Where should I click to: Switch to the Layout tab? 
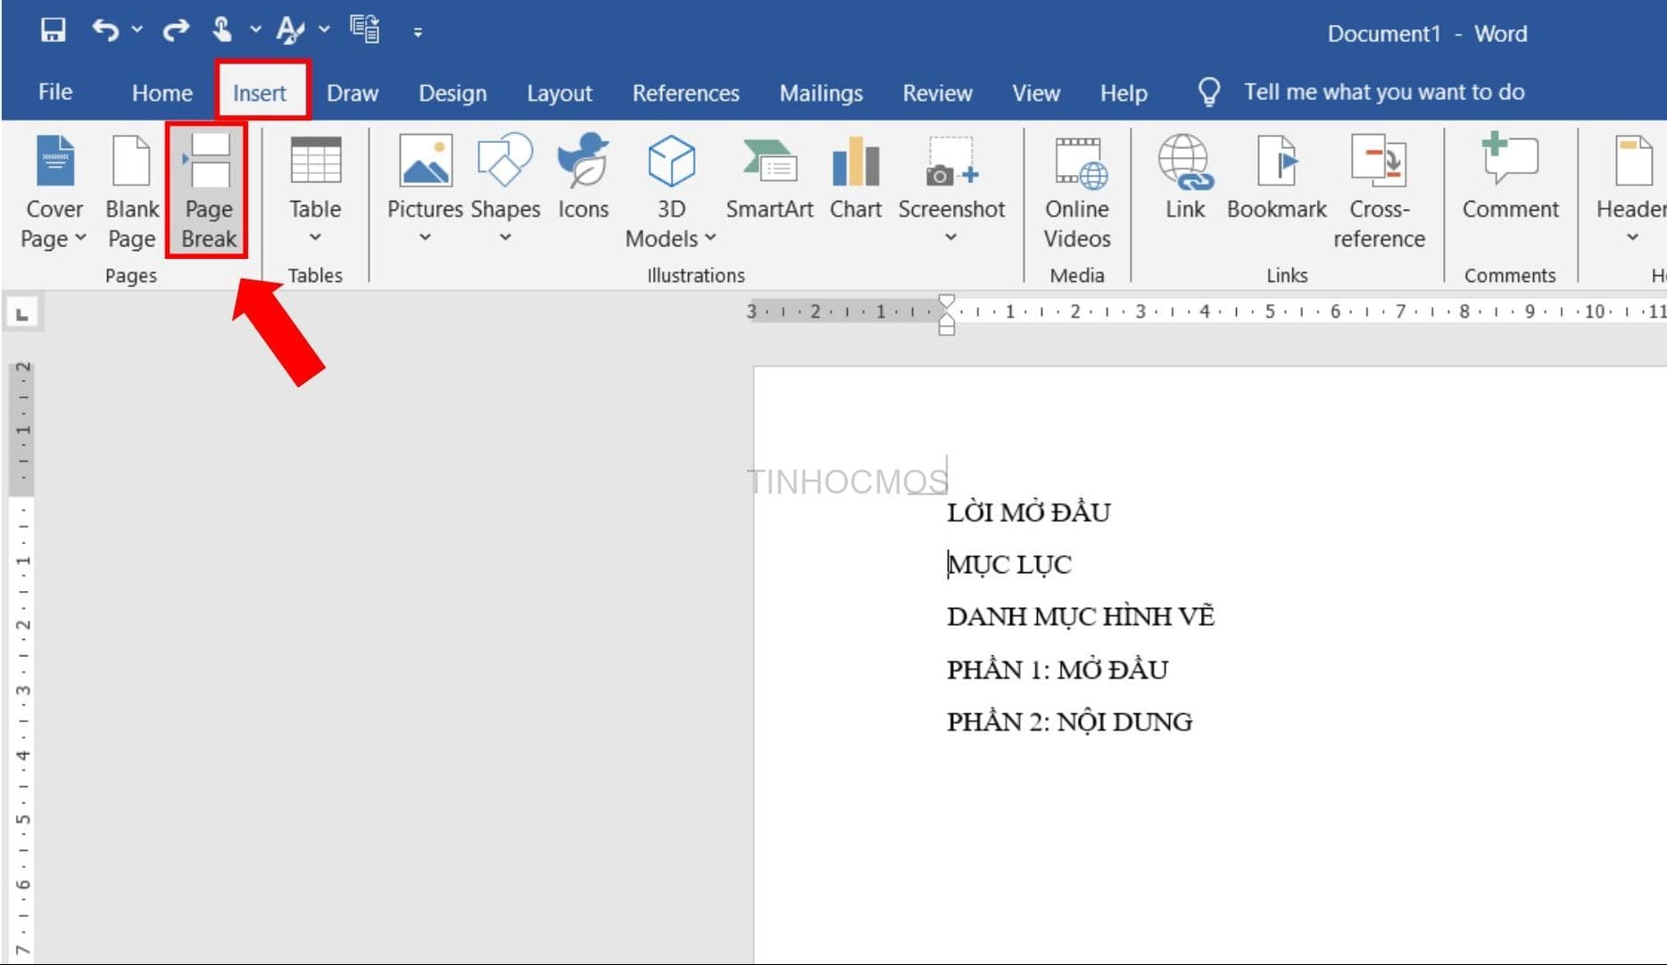pyautogui.click(x=560, y=93)
